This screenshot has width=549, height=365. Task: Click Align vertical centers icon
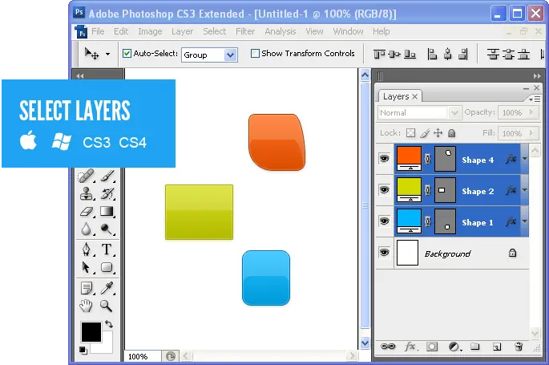tap(394, 55)
